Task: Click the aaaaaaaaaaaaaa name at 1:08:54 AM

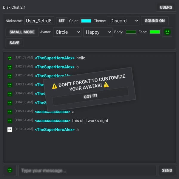Action: (x=53, y=121)
